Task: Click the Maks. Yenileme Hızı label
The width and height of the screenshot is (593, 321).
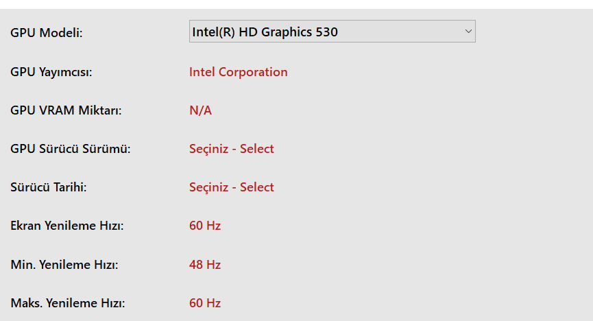Action: point(67,303)
